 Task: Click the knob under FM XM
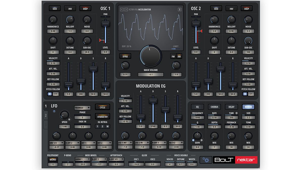point(176,65)
